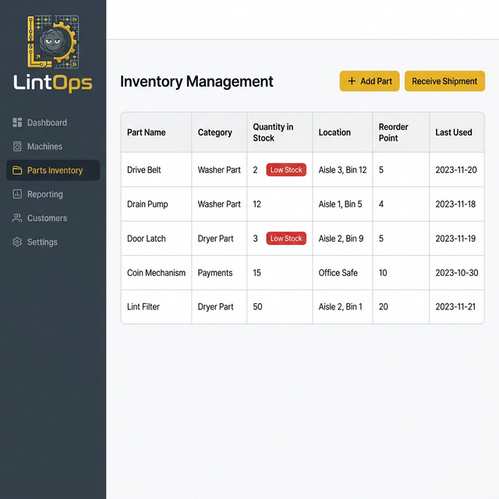Click Low Stock badge for Drive Belt
The height and width of the screenshot is (499, 499).
coord(286,170)
